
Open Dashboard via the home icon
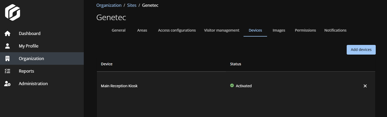[x=8, y=33]
